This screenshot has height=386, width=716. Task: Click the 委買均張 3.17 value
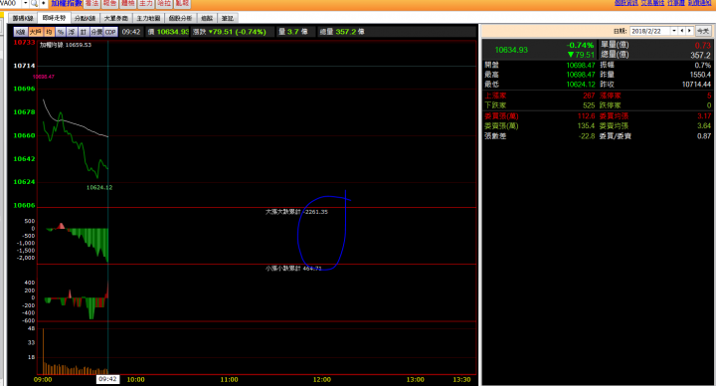tap(704, 116)
